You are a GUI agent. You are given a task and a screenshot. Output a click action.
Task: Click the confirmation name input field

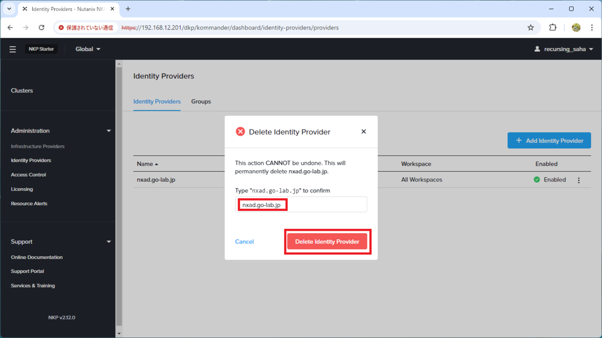point(301,204)
